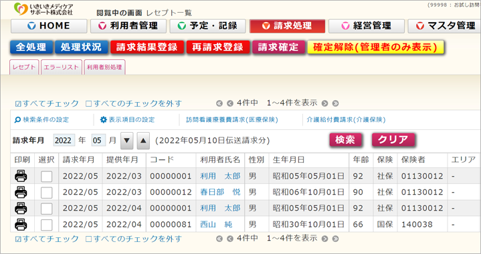Image resolution: width=481 pixels, height=254 pixels.
Task: Go to next page in top pager
Action: click(324, 103)
